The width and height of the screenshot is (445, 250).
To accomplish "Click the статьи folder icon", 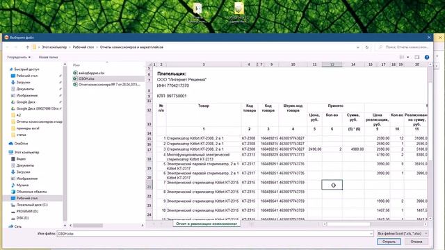I will pyautogui.click(x=13, y=135).
